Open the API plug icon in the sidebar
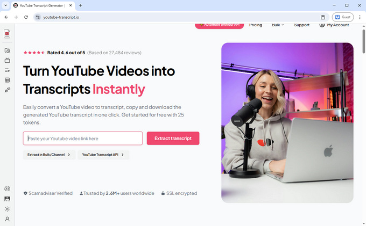This screenshot has height=226, width=366. tap(7, 90)
